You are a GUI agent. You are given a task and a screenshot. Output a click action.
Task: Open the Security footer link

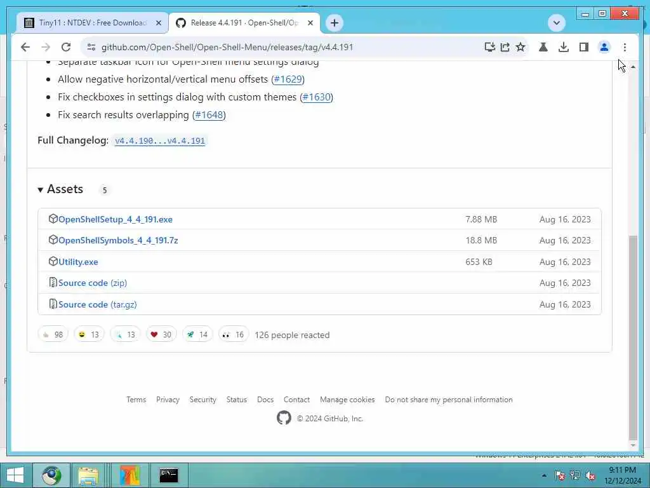click(x=202, y=400)
